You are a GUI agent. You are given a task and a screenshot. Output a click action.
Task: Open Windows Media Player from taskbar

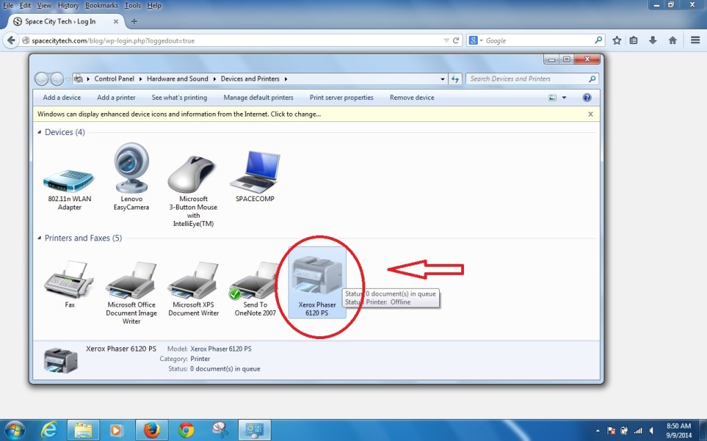(116, 430)
